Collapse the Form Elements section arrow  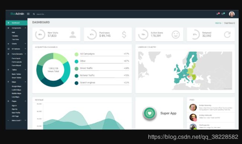click(x=25, y=54)
